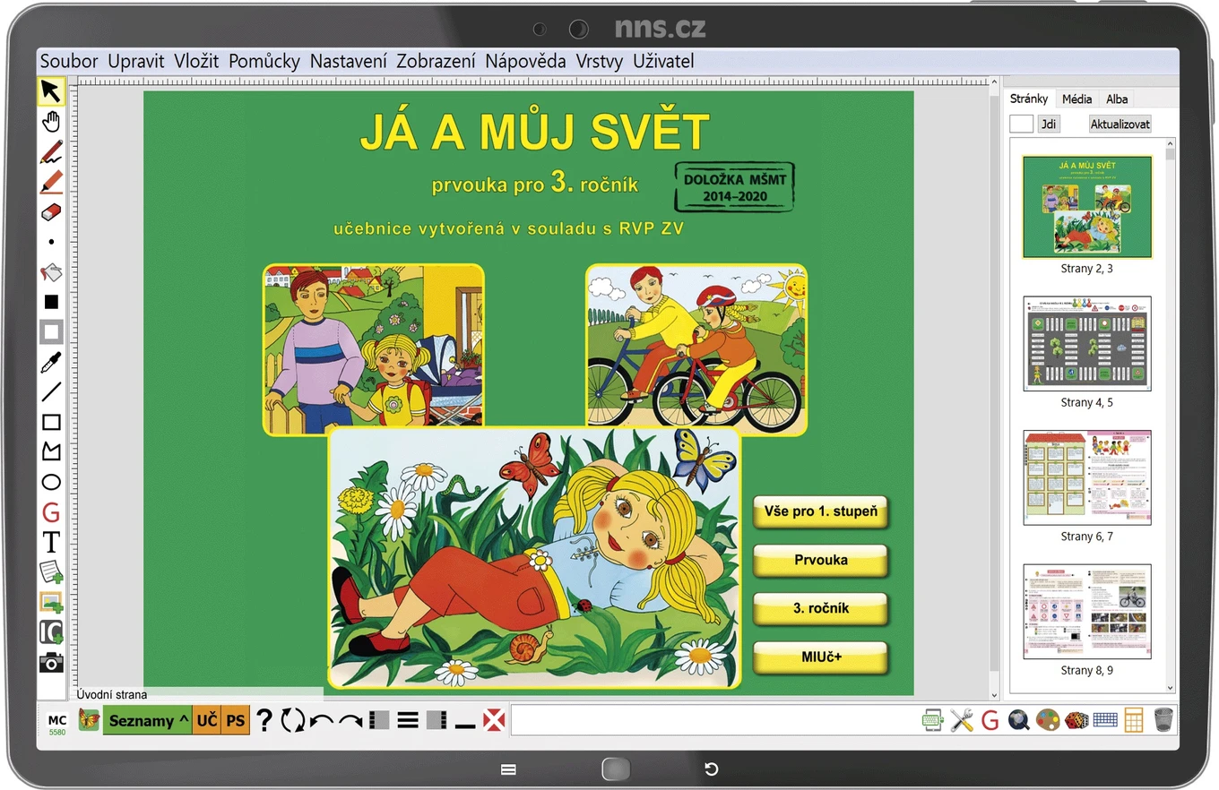Image resolution: width=1219 pixels, height=790 pixels.
Task: Open the Zobrazení menu
Action: 436,62
